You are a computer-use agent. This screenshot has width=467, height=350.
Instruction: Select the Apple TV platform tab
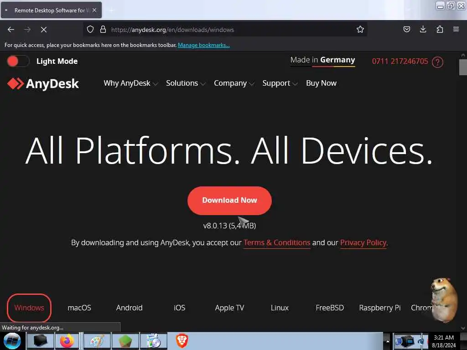click(x=229, y=308)
